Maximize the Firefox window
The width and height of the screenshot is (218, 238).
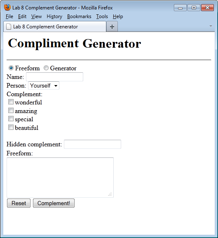[x=194, y=8]
